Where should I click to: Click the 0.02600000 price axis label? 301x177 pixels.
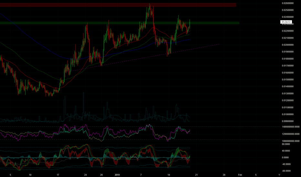[x=287, y=3]
